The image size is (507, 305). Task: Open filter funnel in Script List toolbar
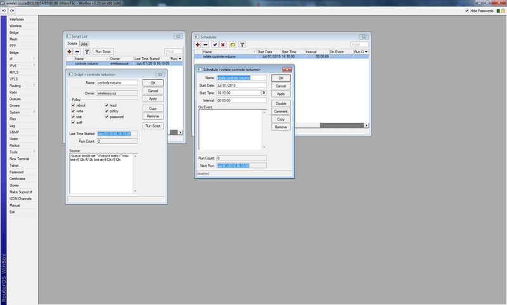click(x=87, y=51)
